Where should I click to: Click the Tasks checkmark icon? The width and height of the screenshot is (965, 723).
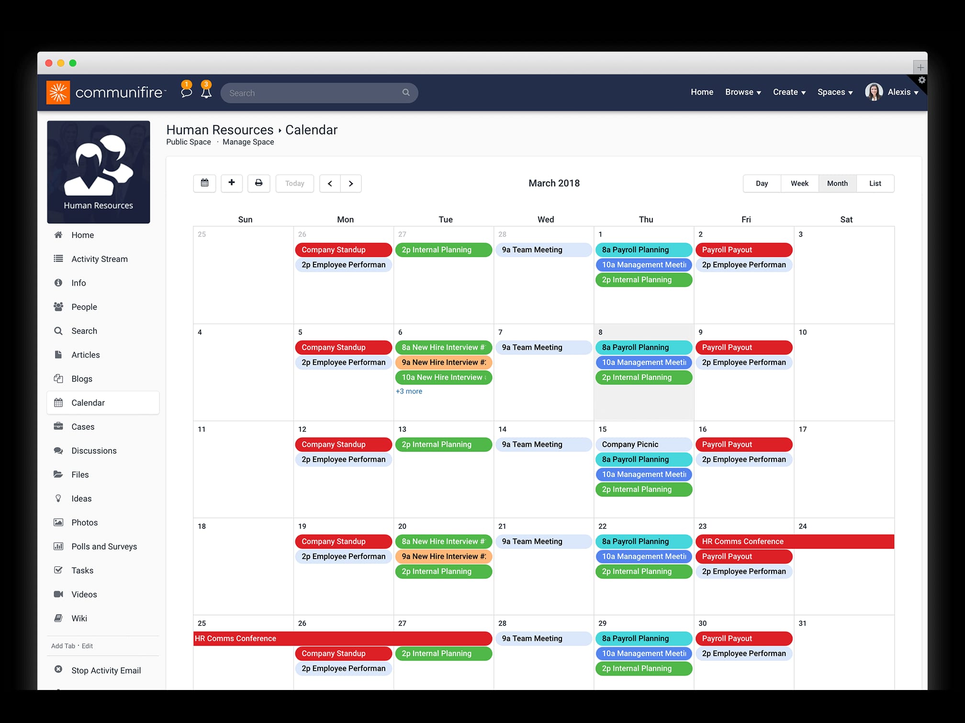point(58,570)
